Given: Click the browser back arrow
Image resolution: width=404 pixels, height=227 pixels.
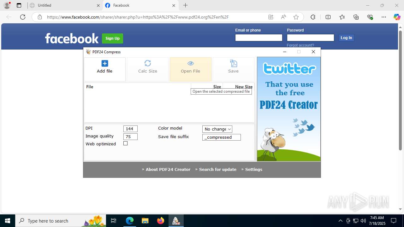Looking at the screenshot, I should pos(9,17).
